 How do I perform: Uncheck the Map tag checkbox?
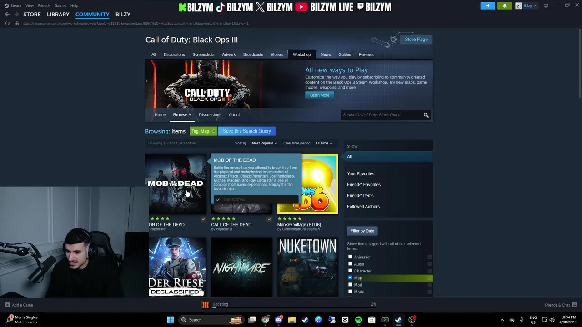click(x=350, y=278)
